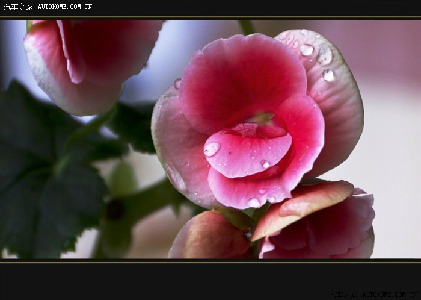
Task: Click the blurred green stem at top center
Action: 246,27
